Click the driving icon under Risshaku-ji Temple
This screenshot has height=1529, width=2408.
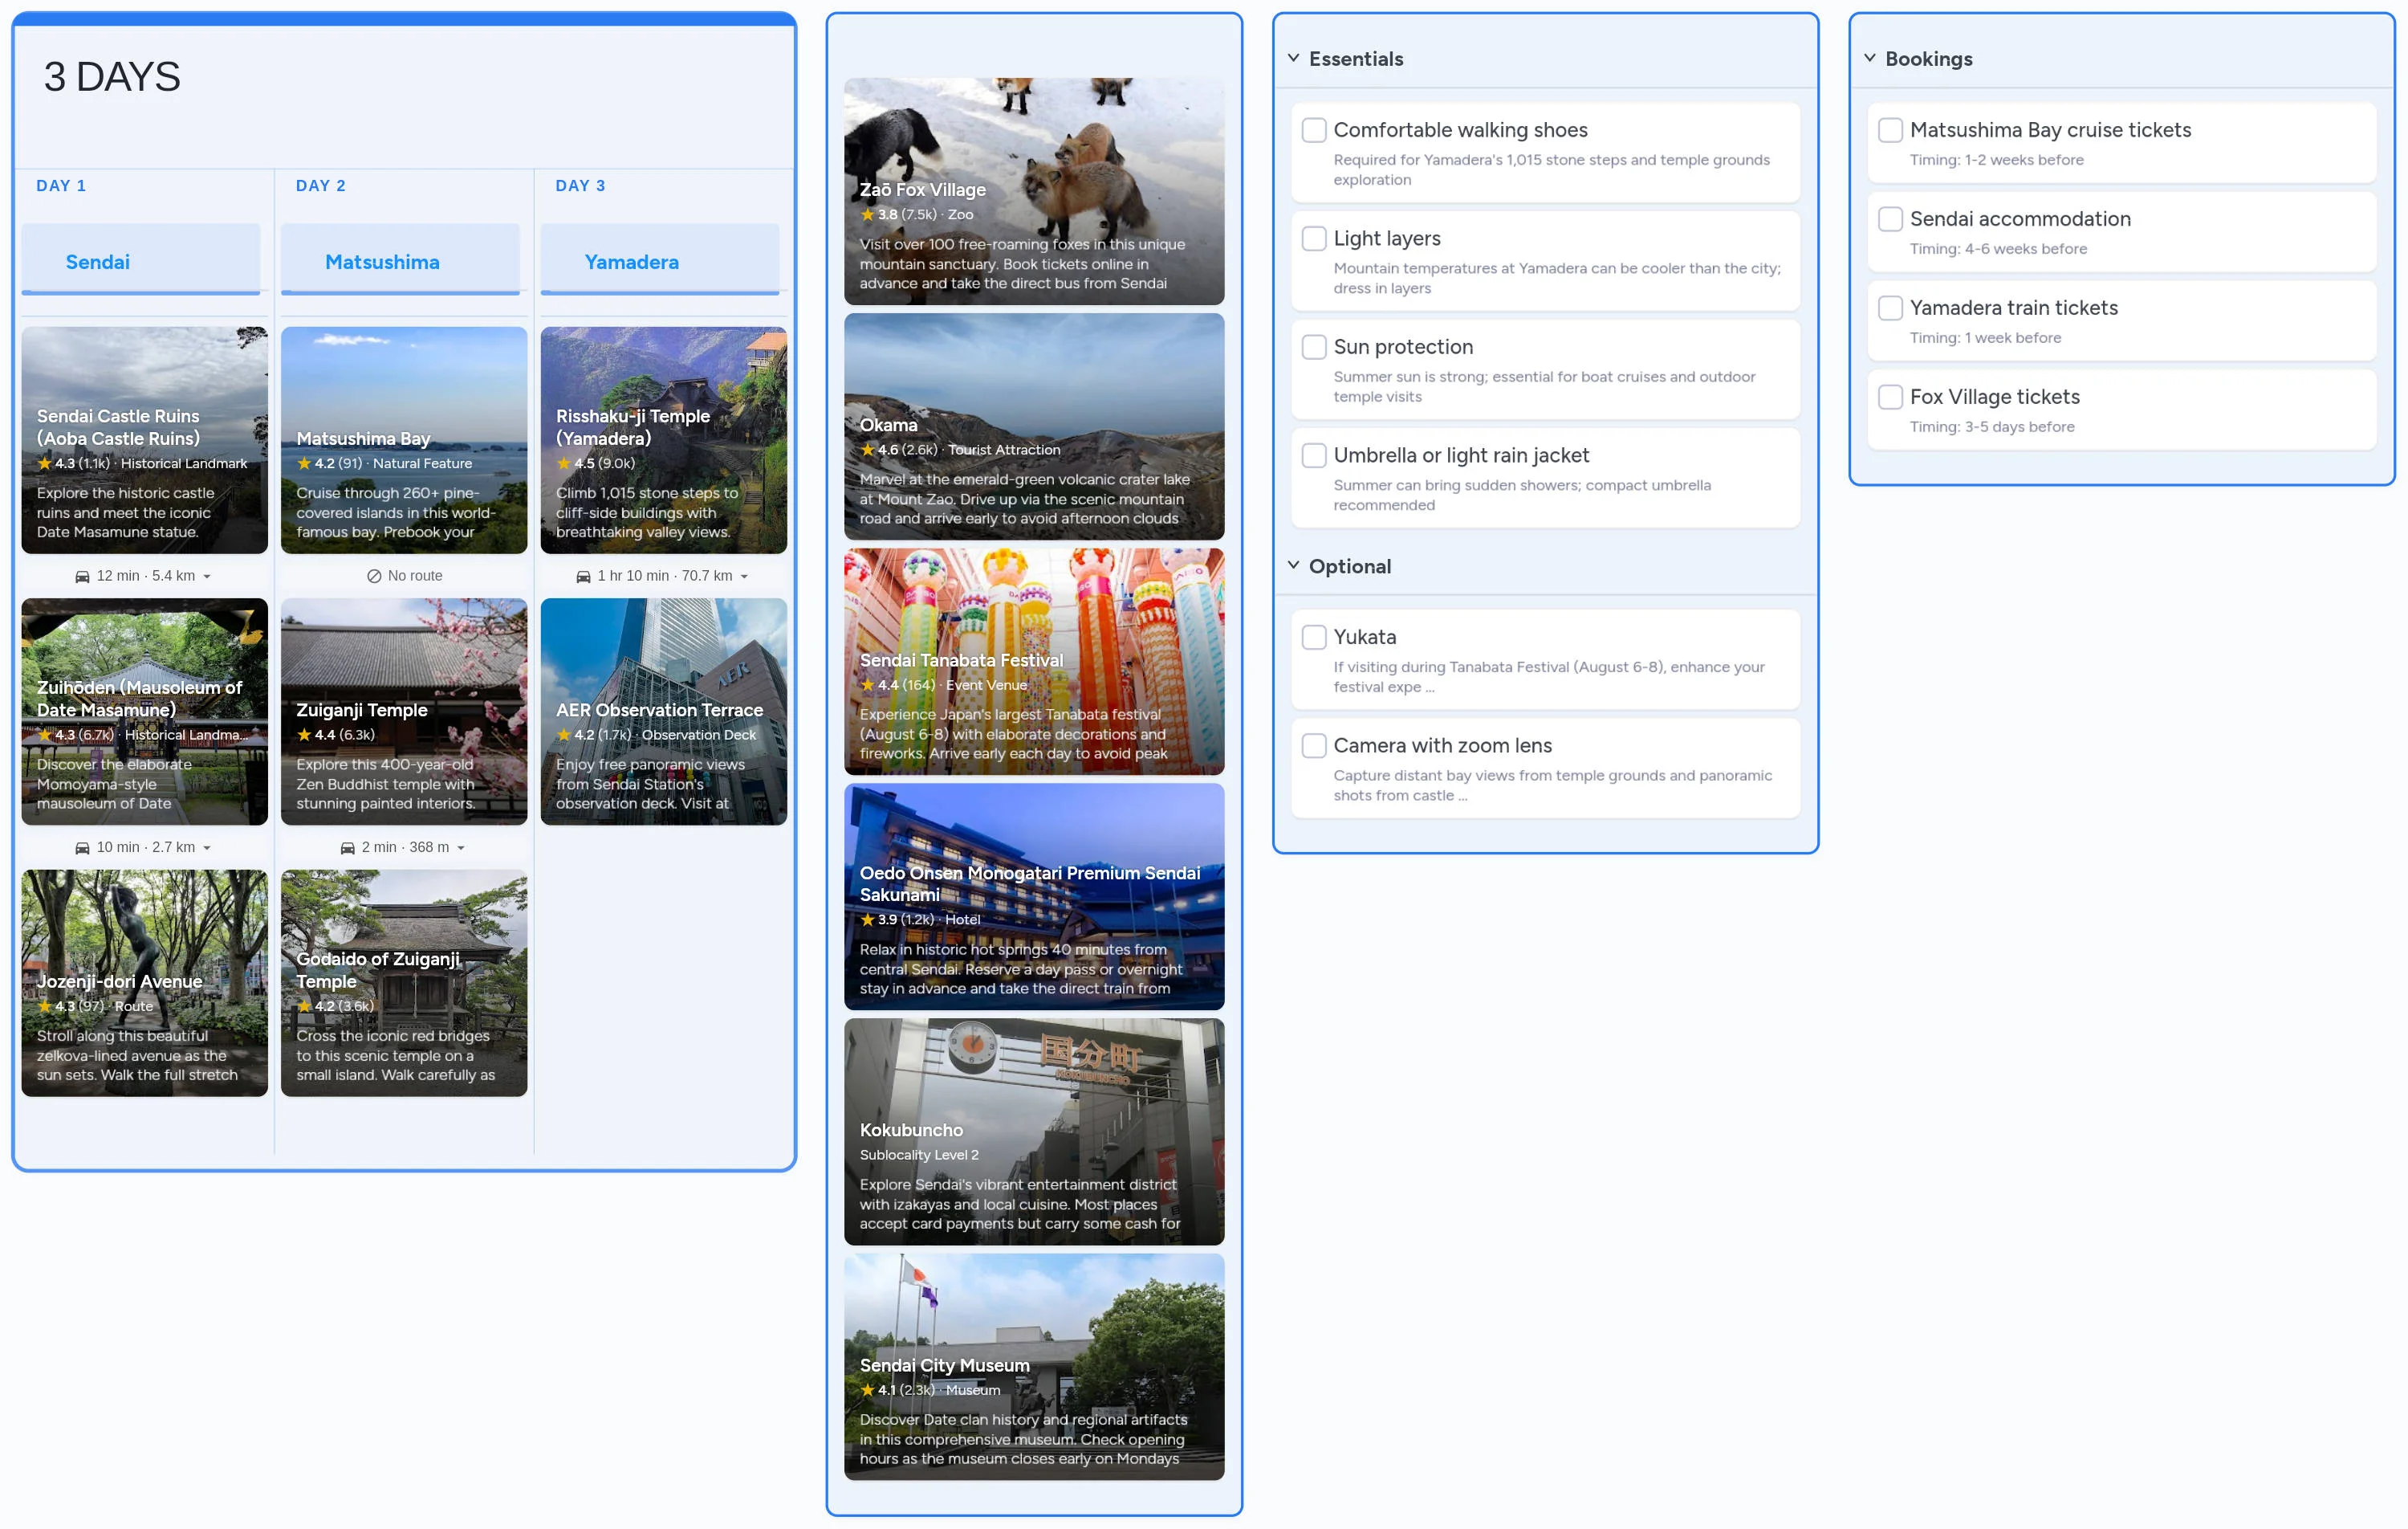(583, 575)
